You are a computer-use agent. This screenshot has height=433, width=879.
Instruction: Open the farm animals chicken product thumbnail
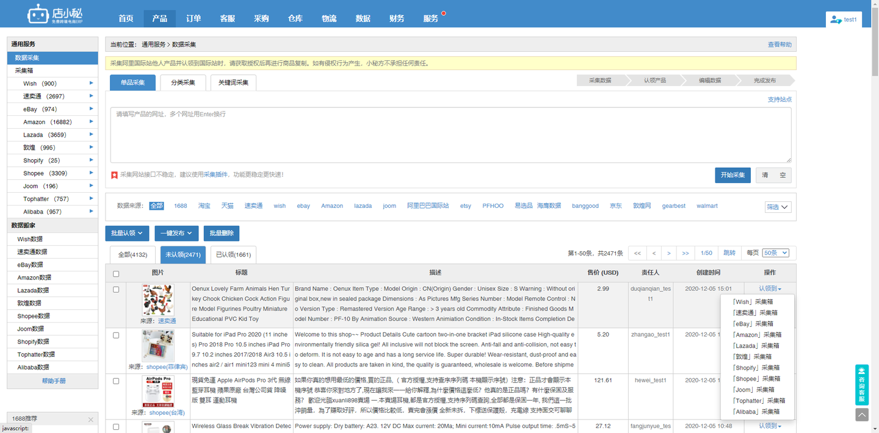158,300
